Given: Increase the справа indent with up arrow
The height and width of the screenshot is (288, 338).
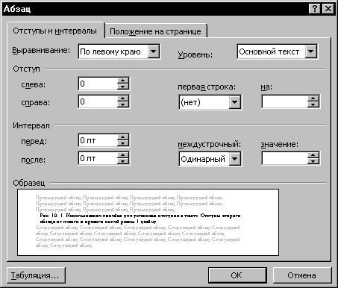Looking at the screenshot, I should tap(123, 98).
